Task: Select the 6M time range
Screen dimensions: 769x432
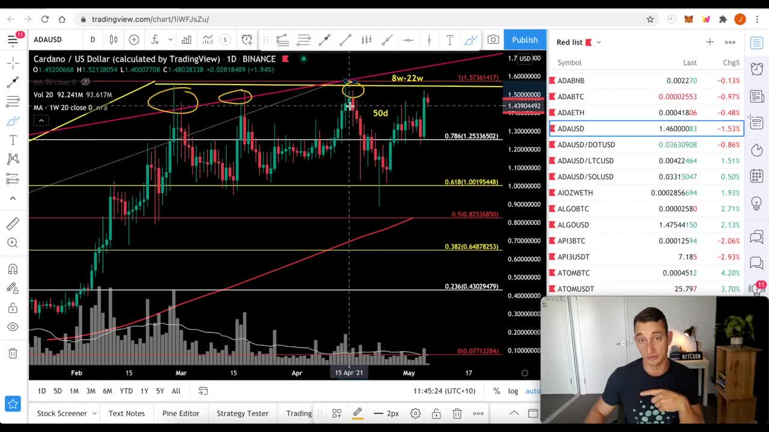Action: point(108,391)
